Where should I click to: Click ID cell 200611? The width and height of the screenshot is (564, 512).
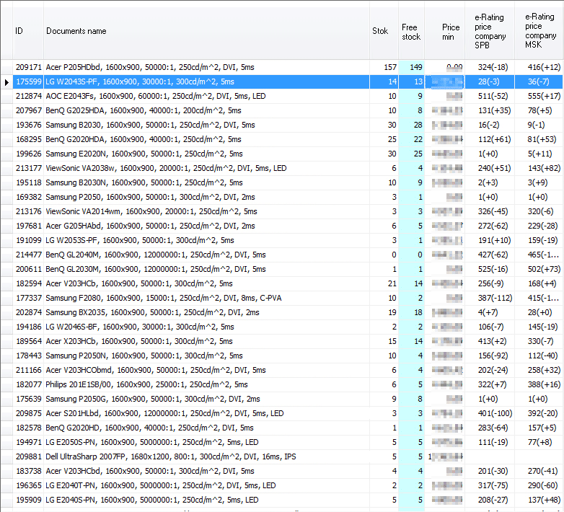pyautogui.click(x=28, y=269)
